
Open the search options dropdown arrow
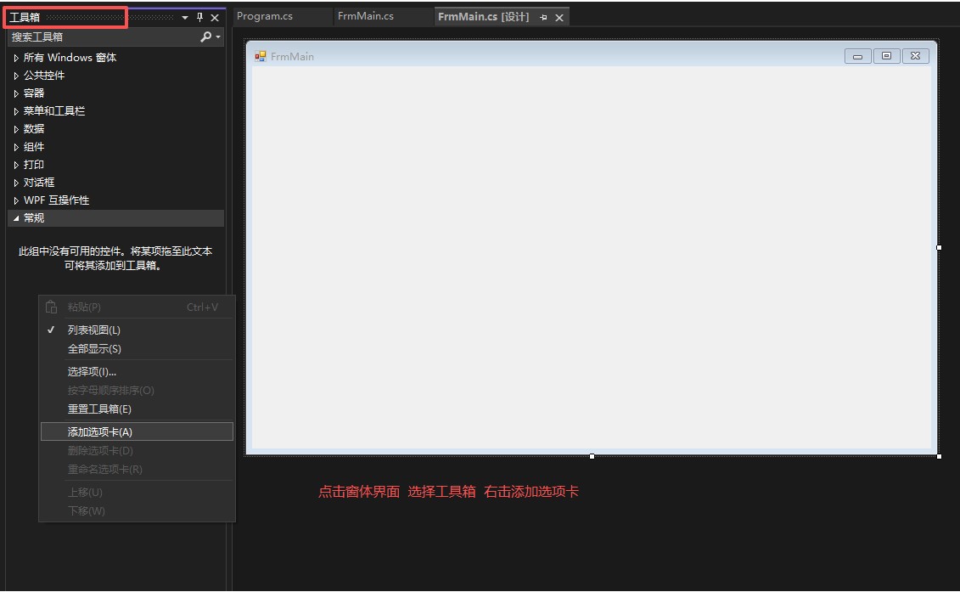pos(218,37)
